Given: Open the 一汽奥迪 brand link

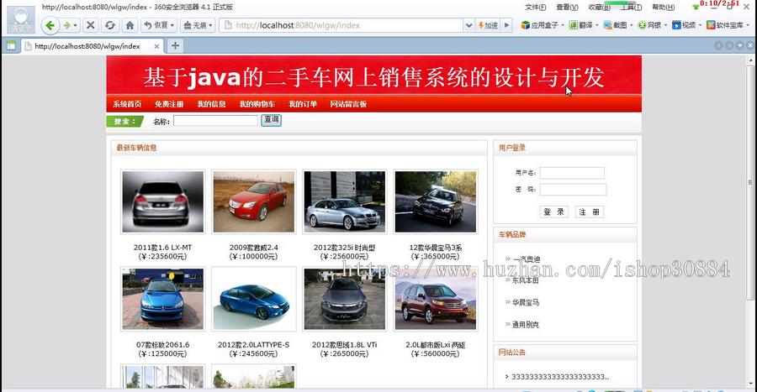Looking at the screenshot, I should tap(527, 259).
